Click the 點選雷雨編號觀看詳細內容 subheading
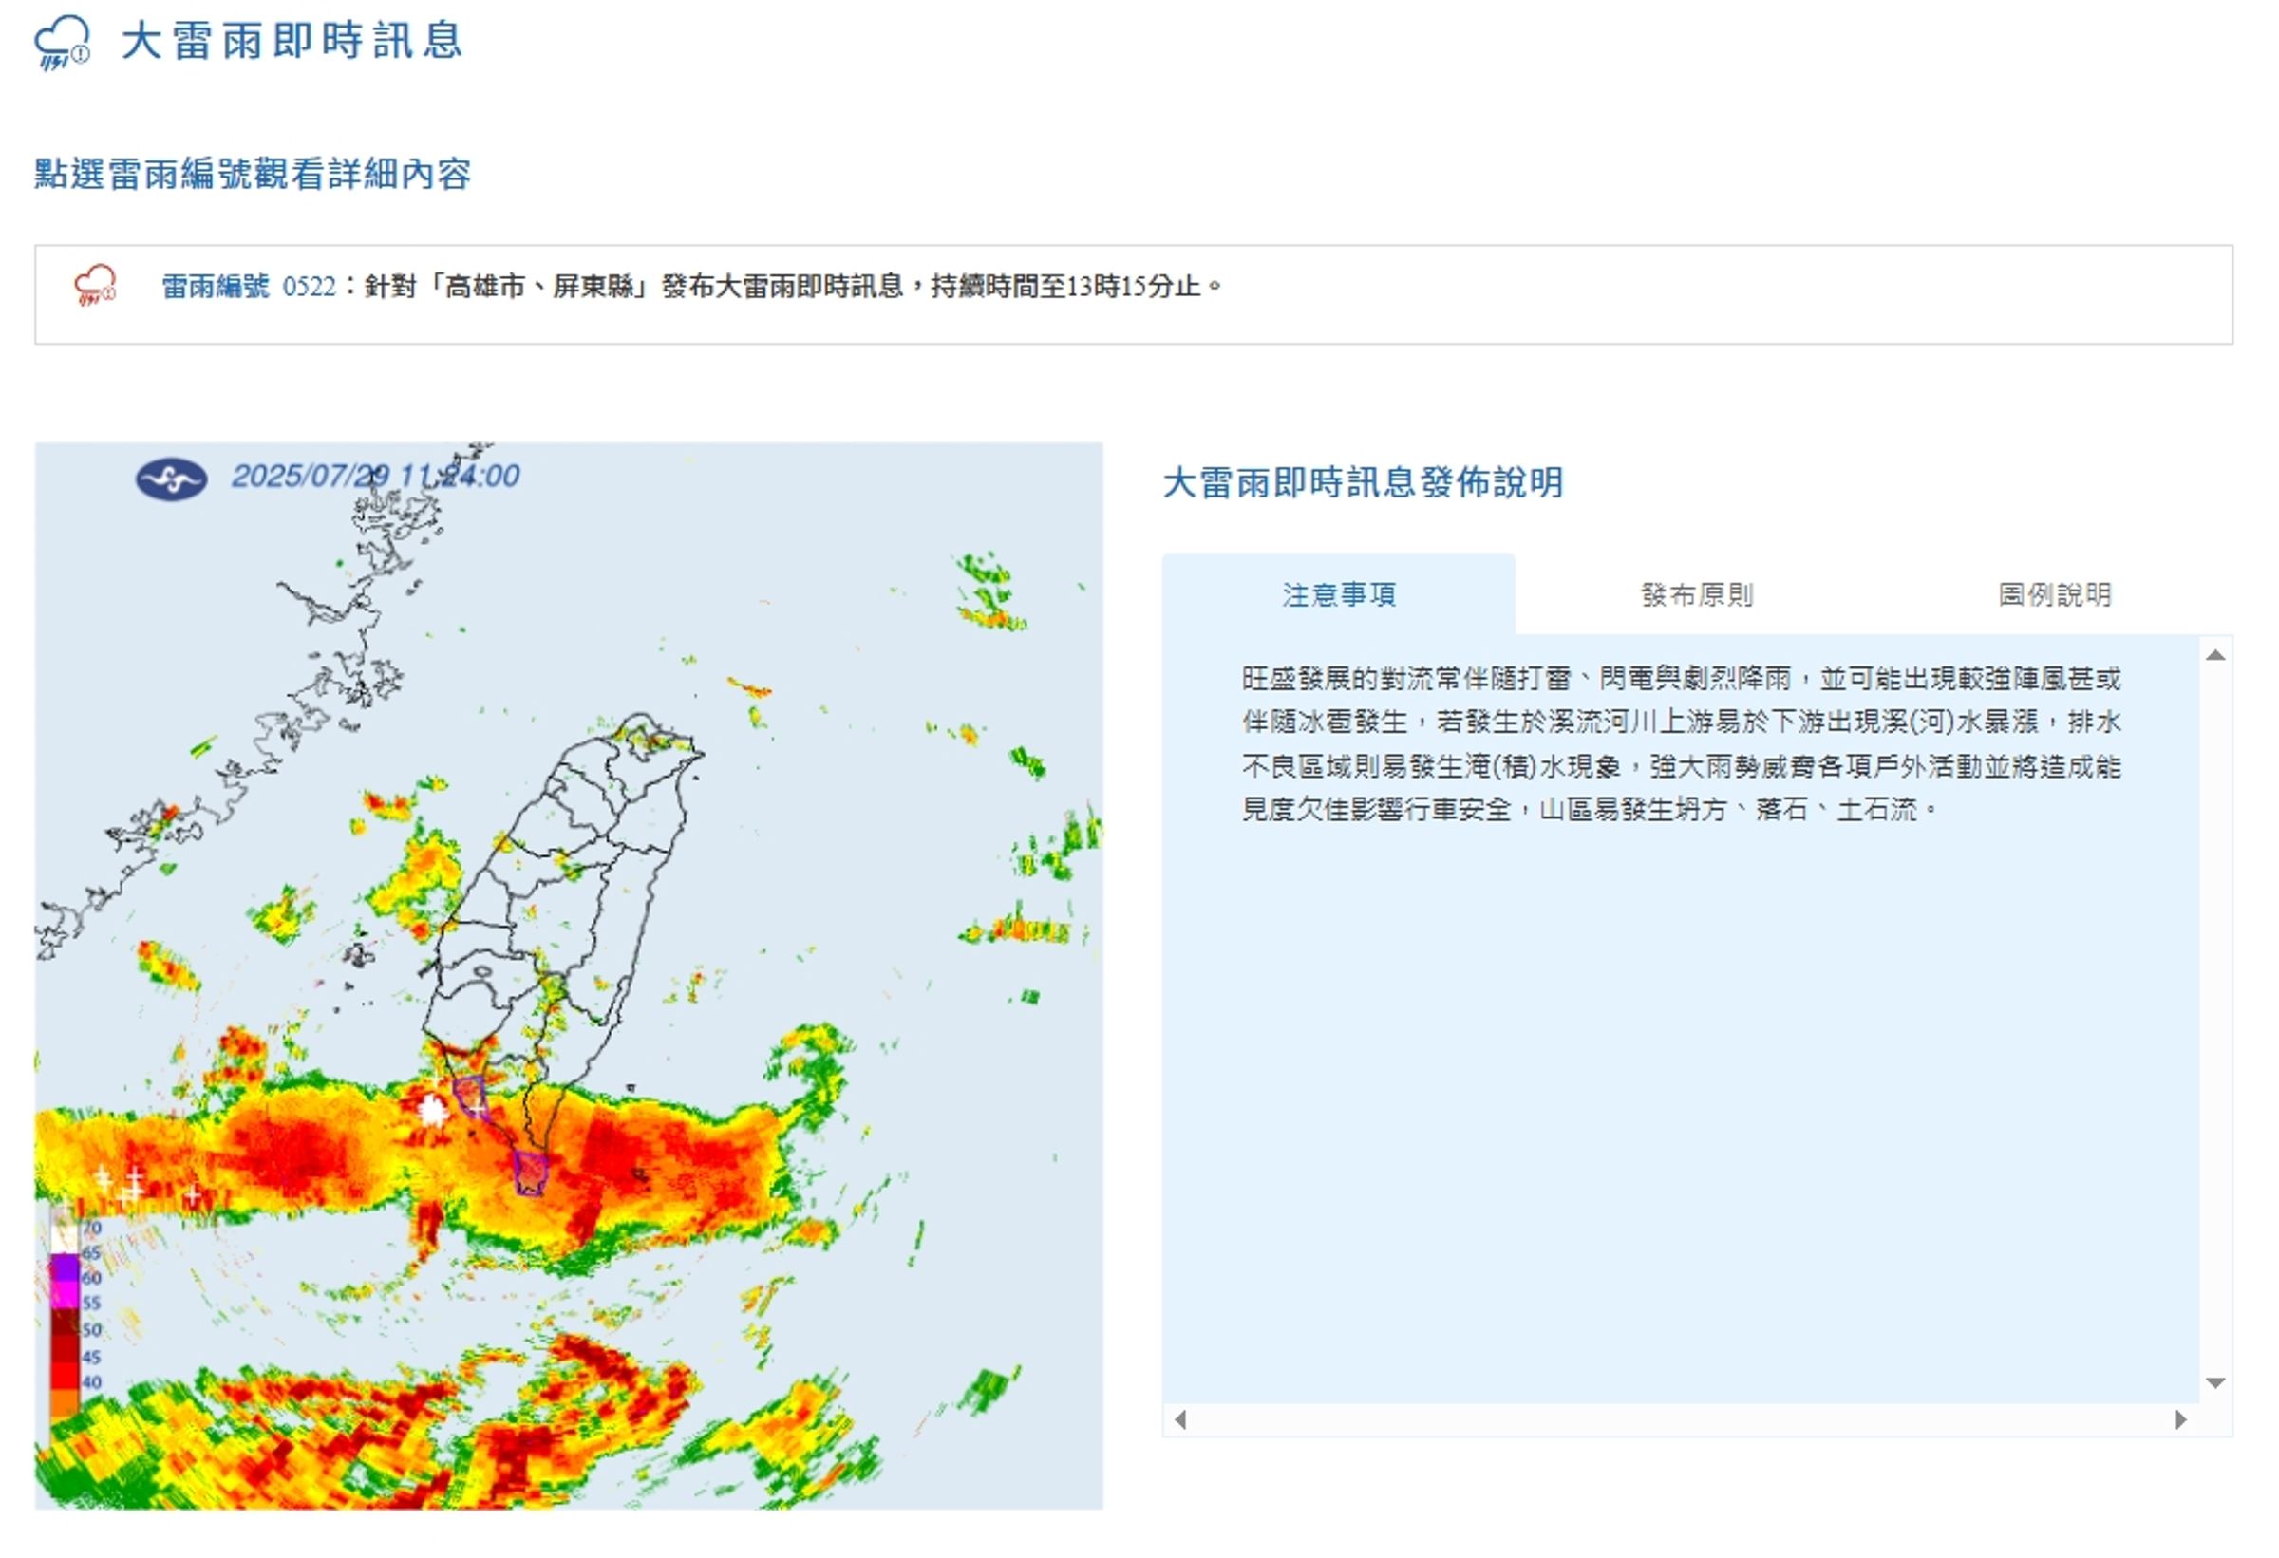This screenshot has width=2279, height=1558. 253,174
